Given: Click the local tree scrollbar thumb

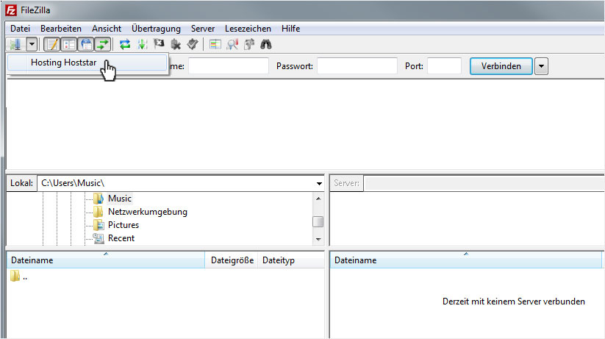Looking at the screenshot, I should click(x=318, y=222).
